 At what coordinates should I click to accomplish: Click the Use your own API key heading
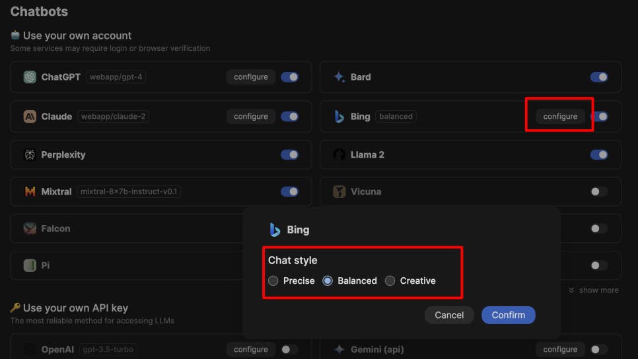(76, 308)
